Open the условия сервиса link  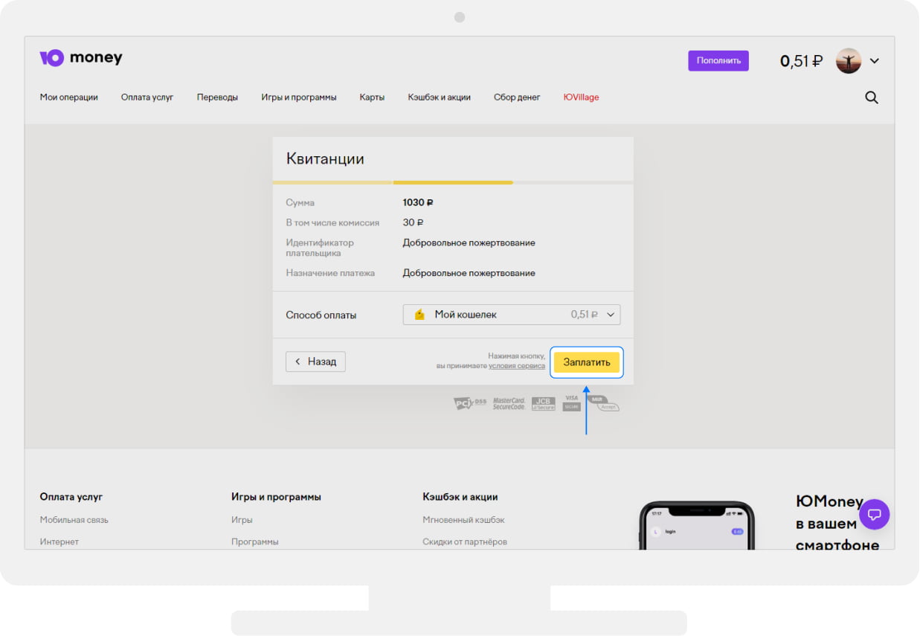[x=516, y=366]
